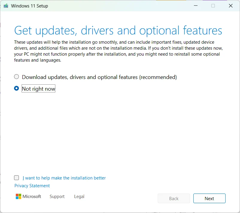The height and width of the screenshot is (213, 240).
Task: Minimize the Windows 11 Setup window
Action: pos(196,6)
